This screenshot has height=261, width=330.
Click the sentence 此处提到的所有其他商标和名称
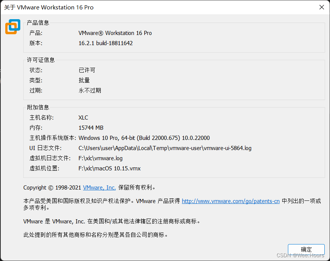[95, 235]
